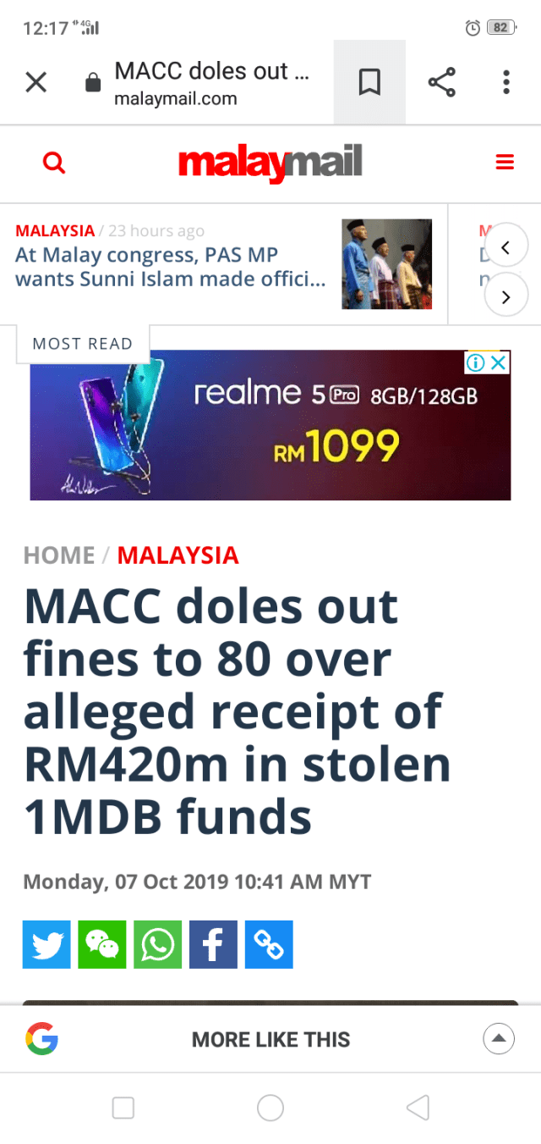This screenshot has width=541, height=1144.
Task: Open the browser share icon
Action: click(441, 82)
